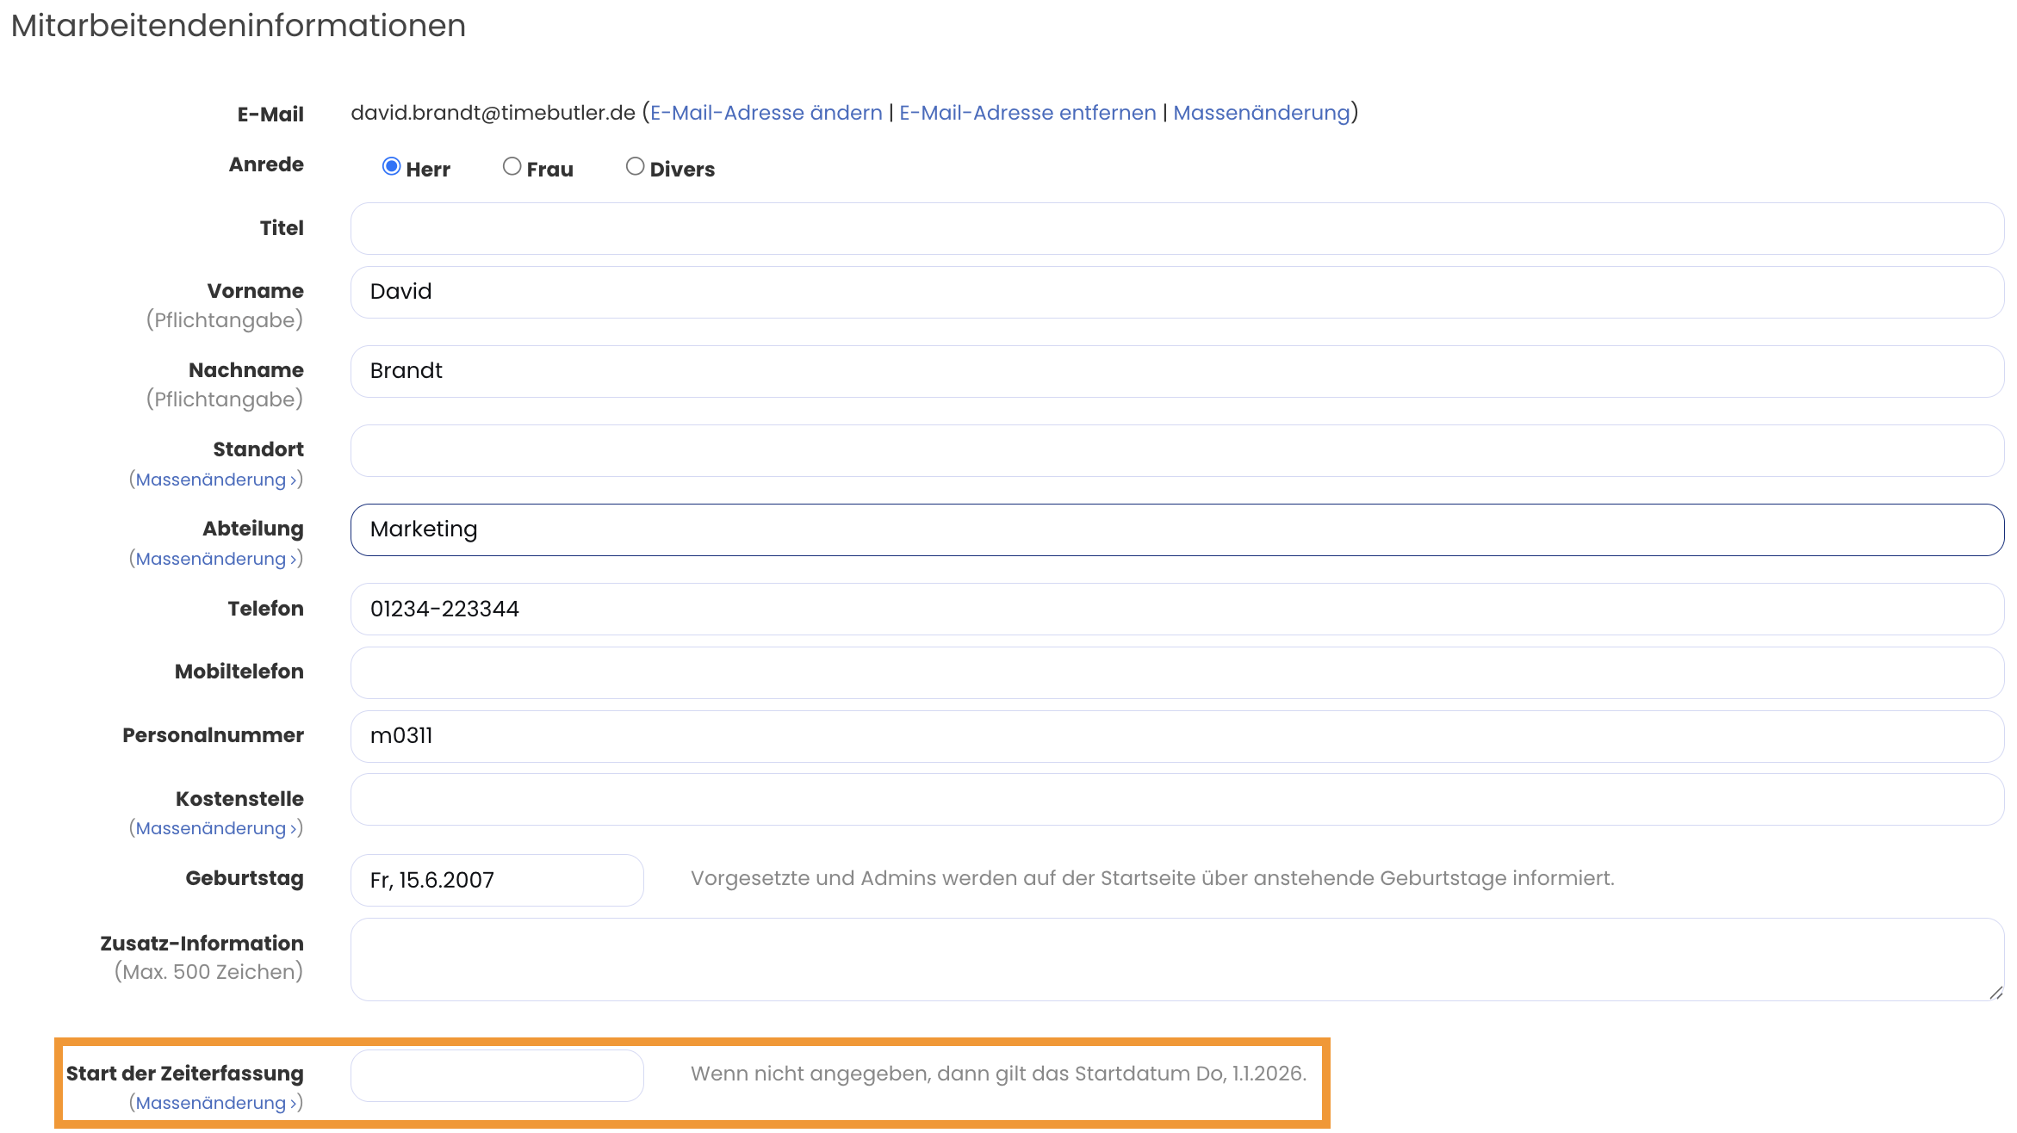Click the E-Mail-Adresse ändern link
Screen dimensions: 2017x1133
tap(766, 113)
